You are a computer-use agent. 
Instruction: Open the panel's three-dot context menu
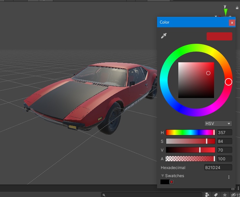point(238,189)
